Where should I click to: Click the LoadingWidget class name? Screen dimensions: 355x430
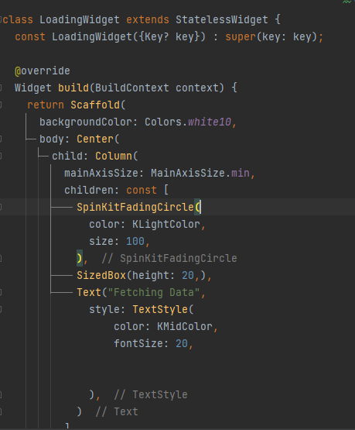[x=80, y=19]
